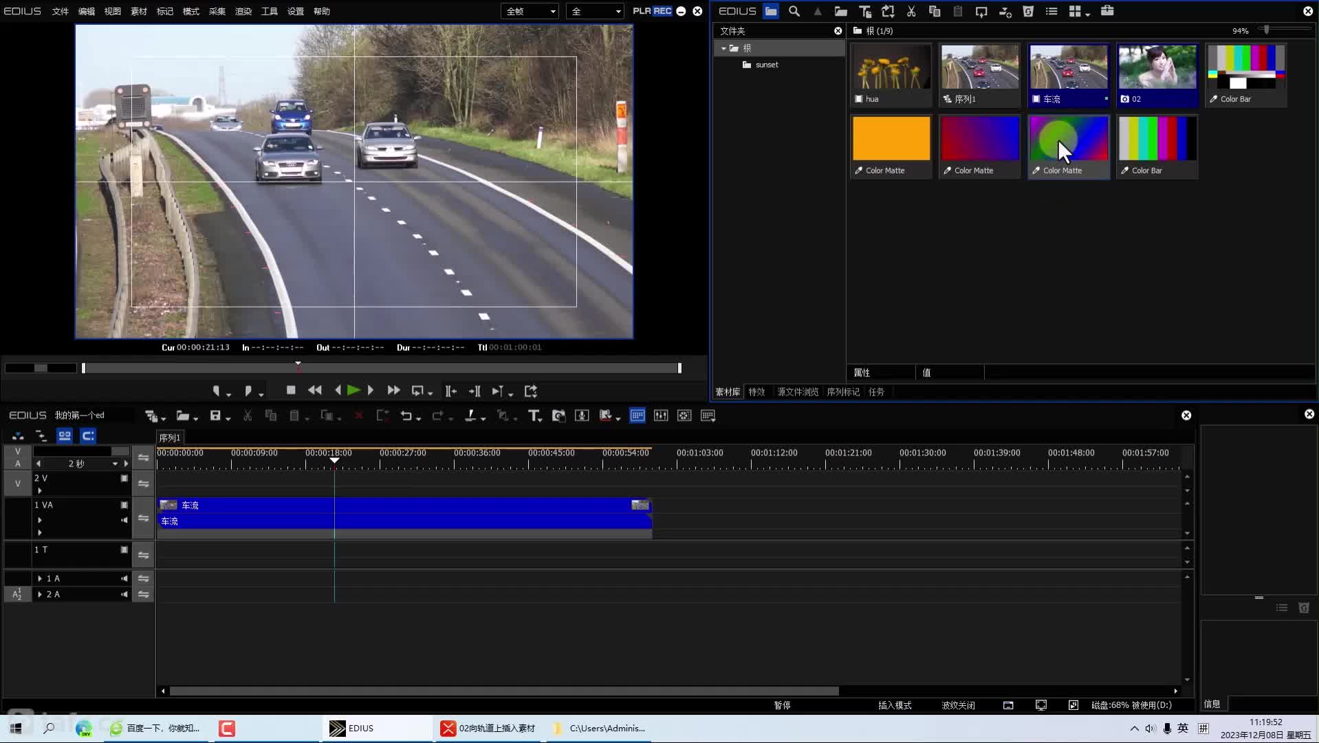Screen dimensions: 1319x743
Task: Expand the 2 A audio track
Action: pos(40,594)
